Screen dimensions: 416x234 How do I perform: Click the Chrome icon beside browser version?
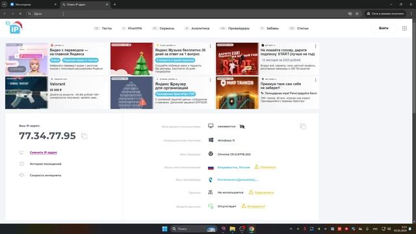[211, 154]
